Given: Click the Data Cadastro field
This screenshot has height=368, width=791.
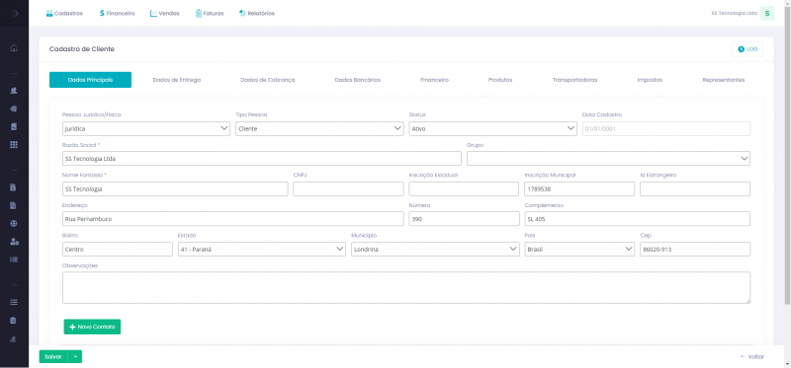Looking at the screenshot, I should [666, 129].
